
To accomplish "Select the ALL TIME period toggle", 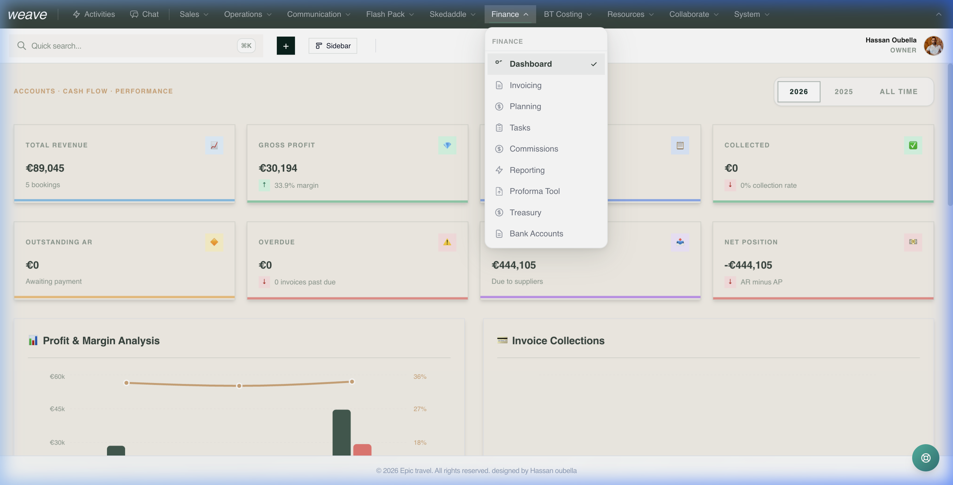I will click(x=898, y=92).
